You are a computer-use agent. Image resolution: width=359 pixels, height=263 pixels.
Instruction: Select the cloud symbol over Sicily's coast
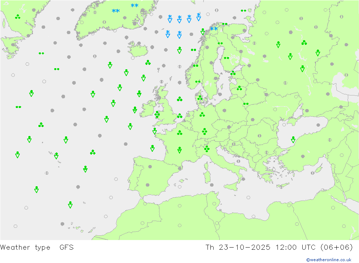243,179
